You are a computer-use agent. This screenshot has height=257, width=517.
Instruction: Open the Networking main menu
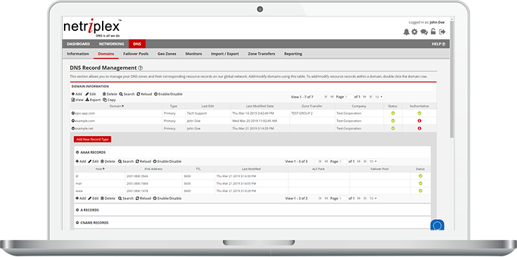[x=111, y=44]
